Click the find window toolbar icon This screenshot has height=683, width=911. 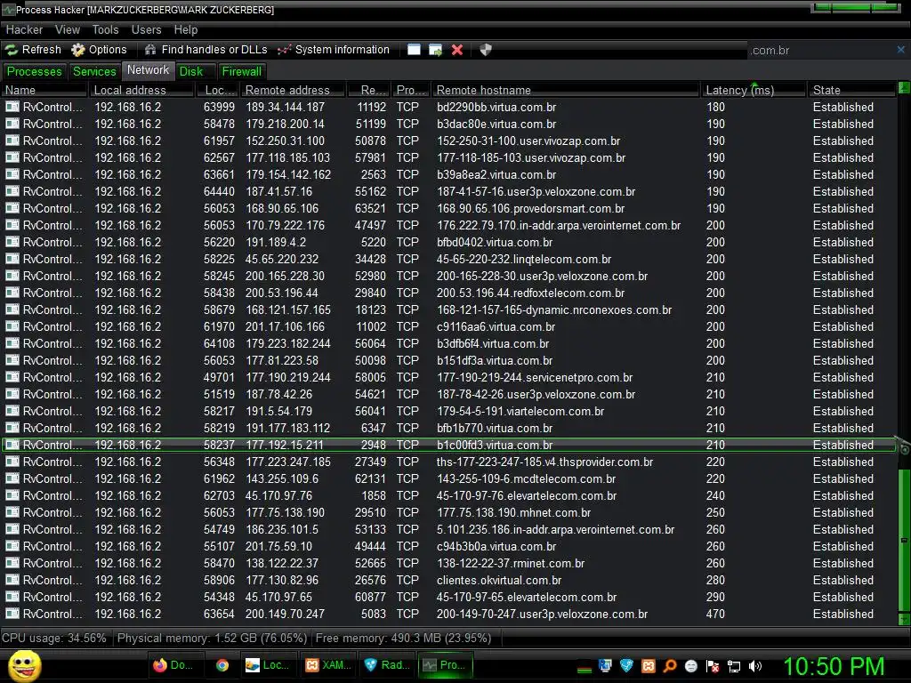click(414, 50)
